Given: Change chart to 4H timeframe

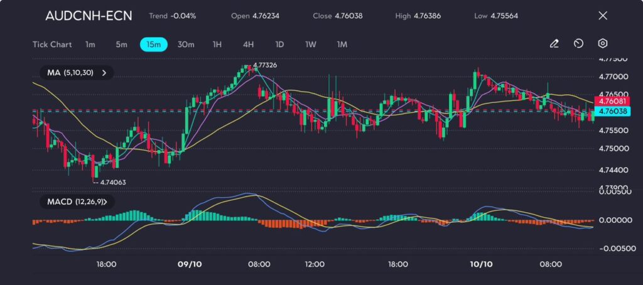Looking at the screenshot, I should [x=248, y=45].
